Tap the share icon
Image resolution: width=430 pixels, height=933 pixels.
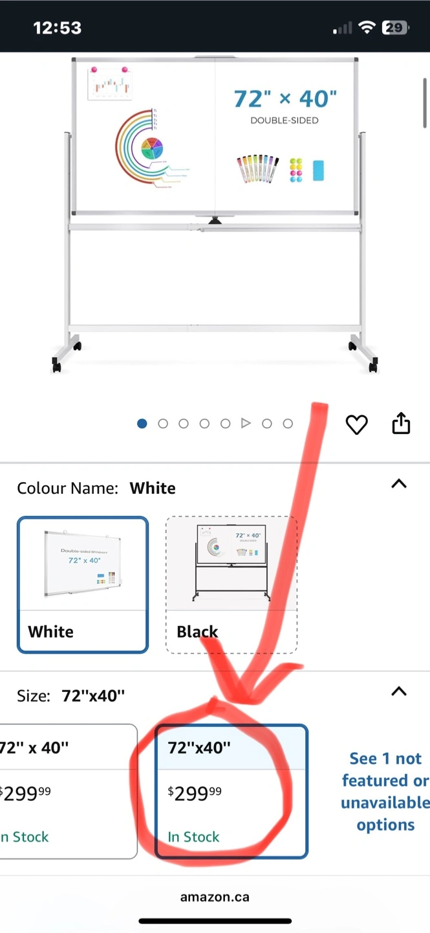[x=401, y=422]
